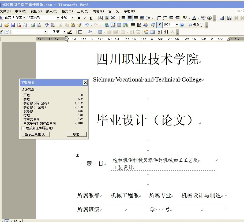Save the document with floppy icon
Viewport: 244px width, 222px height.
click(x=13, y=25)
